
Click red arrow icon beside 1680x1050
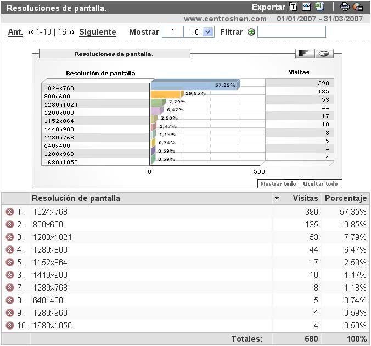click(9, 326)
